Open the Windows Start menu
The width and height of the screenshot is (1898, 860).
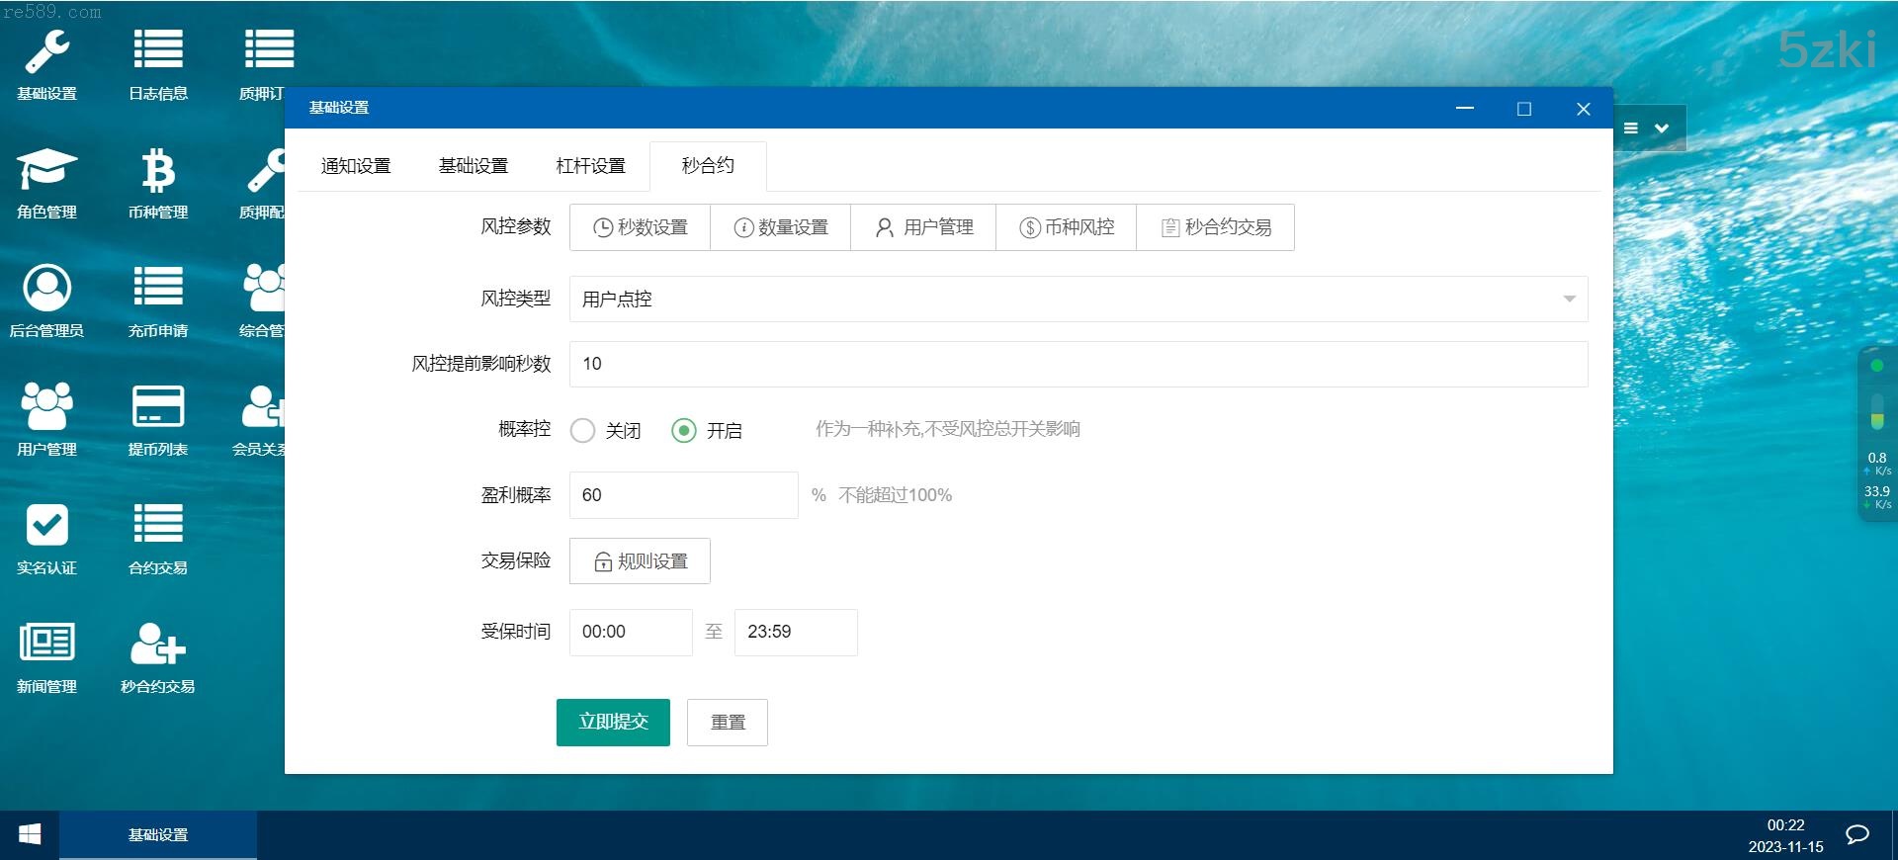coord(30,835)
